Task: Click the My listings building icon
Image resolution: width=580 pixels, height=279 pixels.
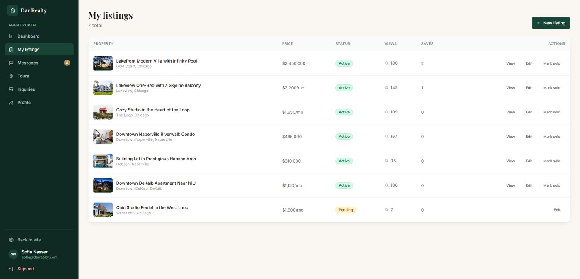Action: coord(11,50)
